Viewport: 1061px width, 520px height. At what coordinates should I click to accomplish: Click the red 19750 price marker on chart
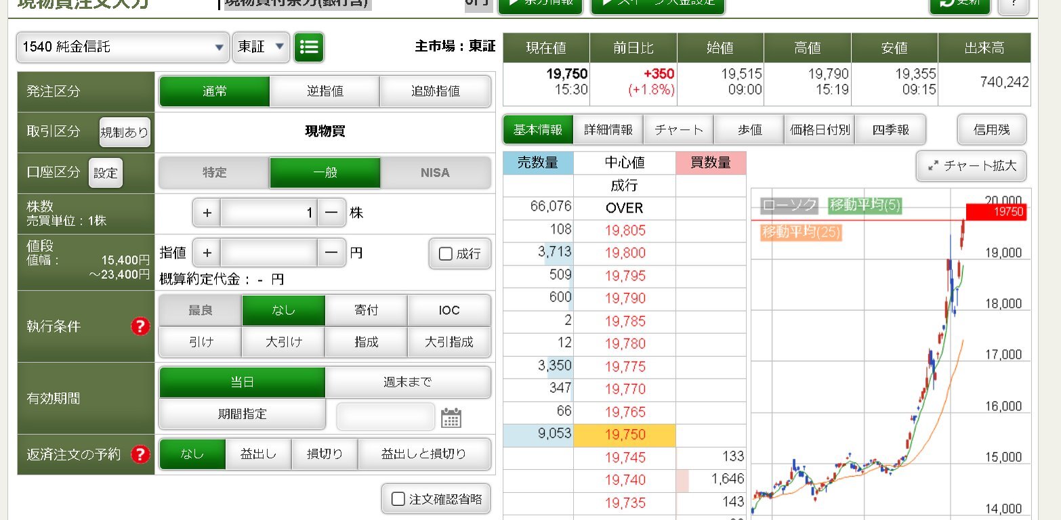(995, 212)
